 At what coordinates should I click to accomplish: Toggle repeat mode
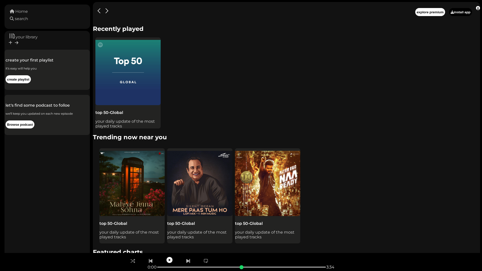point(206,261)
